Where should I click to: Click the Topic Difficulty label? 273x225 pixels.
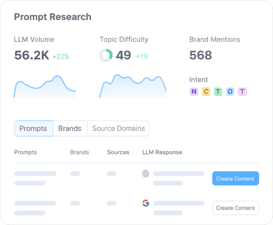[x=124, y=40]
